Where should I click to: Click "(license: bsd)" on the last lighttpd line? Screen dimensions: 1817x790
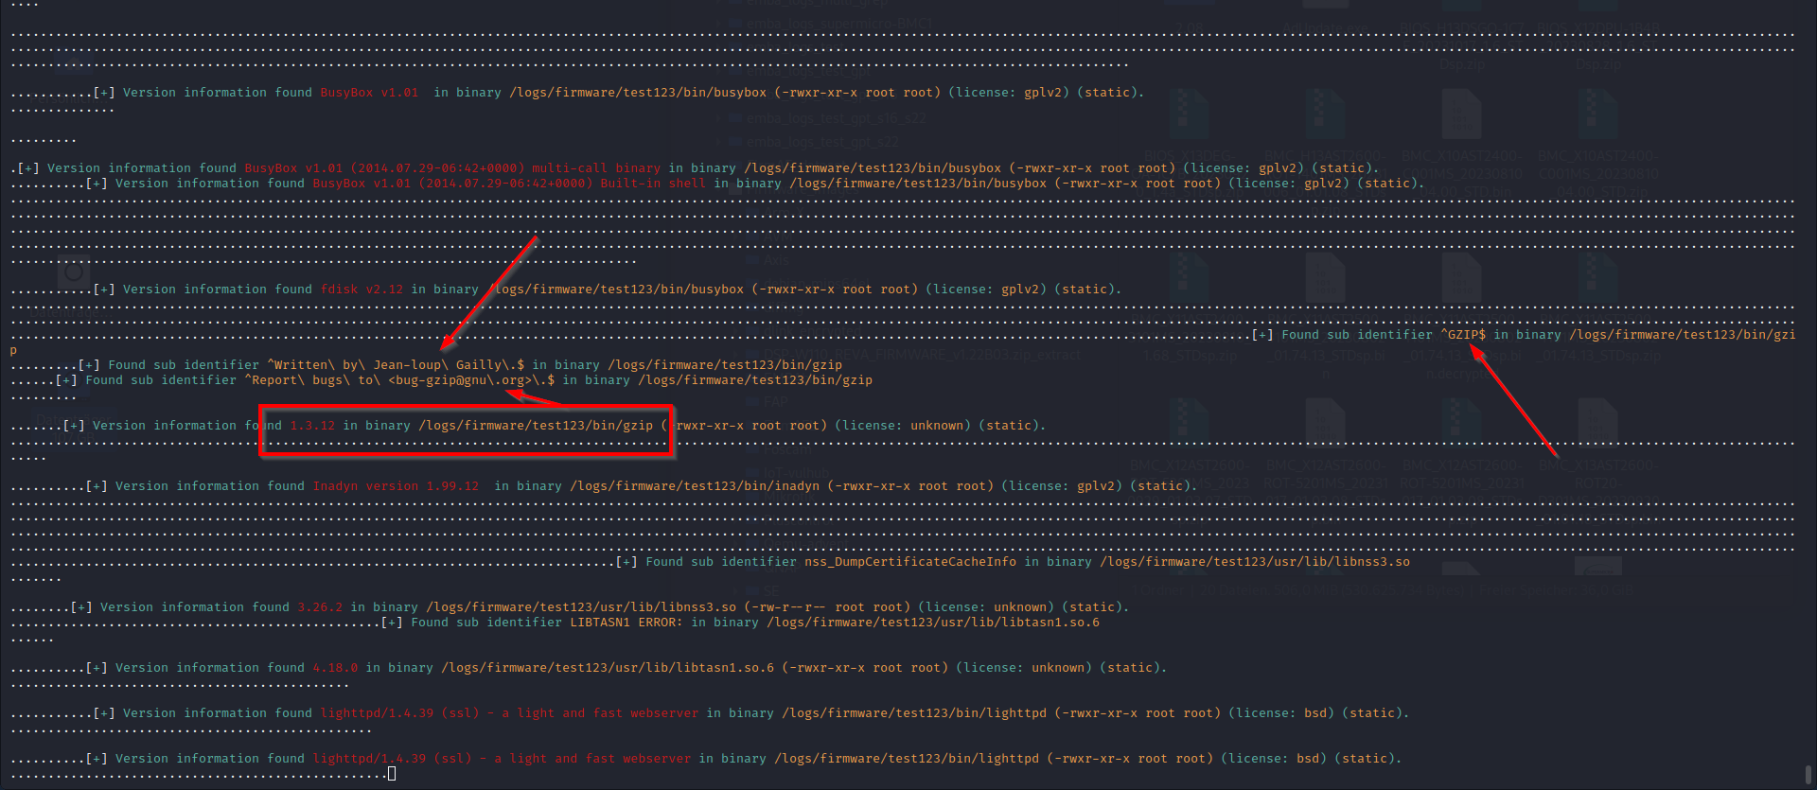click(x=1274, y=759)
